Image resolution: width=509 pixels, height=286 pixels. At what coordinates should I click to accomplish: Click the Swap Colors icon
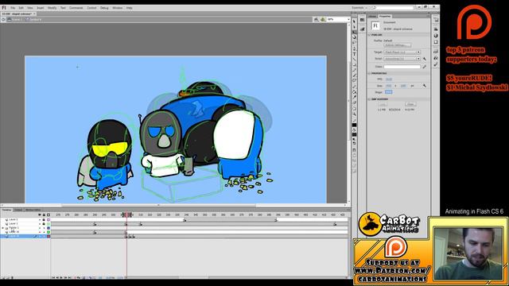tap(354, 143)
